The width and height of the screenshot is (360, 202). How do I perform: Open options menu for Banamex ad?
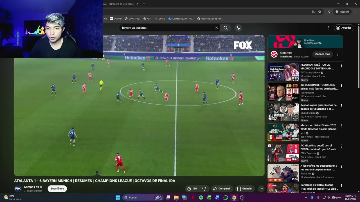338,54
